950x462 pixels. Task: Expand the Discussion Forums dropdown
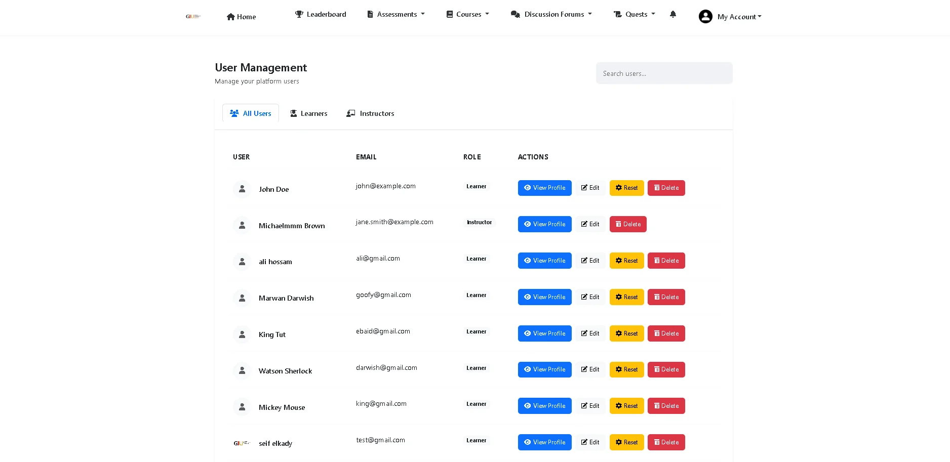[x=551, y=14]
